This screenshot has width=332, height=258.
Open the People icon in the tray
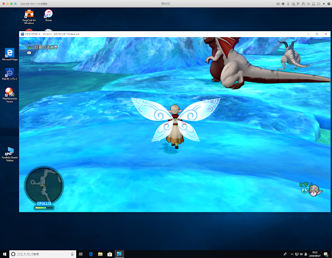tap(285, 254)
